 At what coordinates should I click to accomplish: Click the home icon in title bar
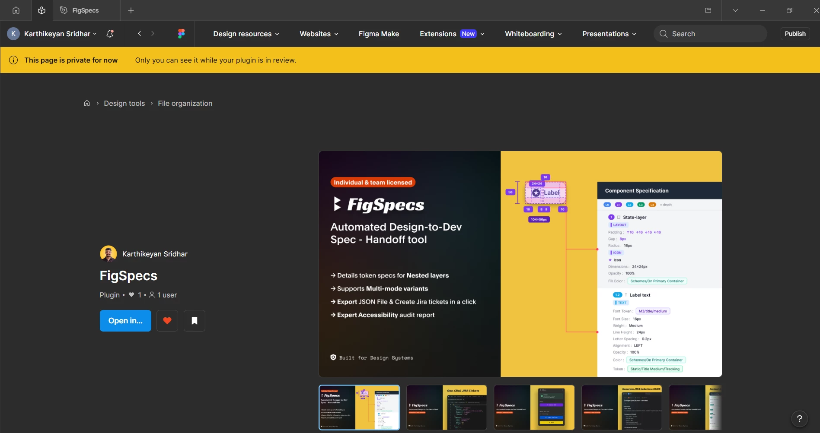pos(16,10)
